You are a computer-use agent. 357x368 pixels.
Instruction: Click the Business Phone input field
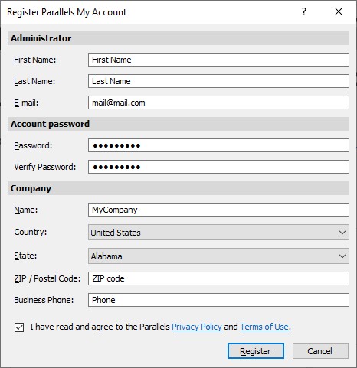(218, 300)
